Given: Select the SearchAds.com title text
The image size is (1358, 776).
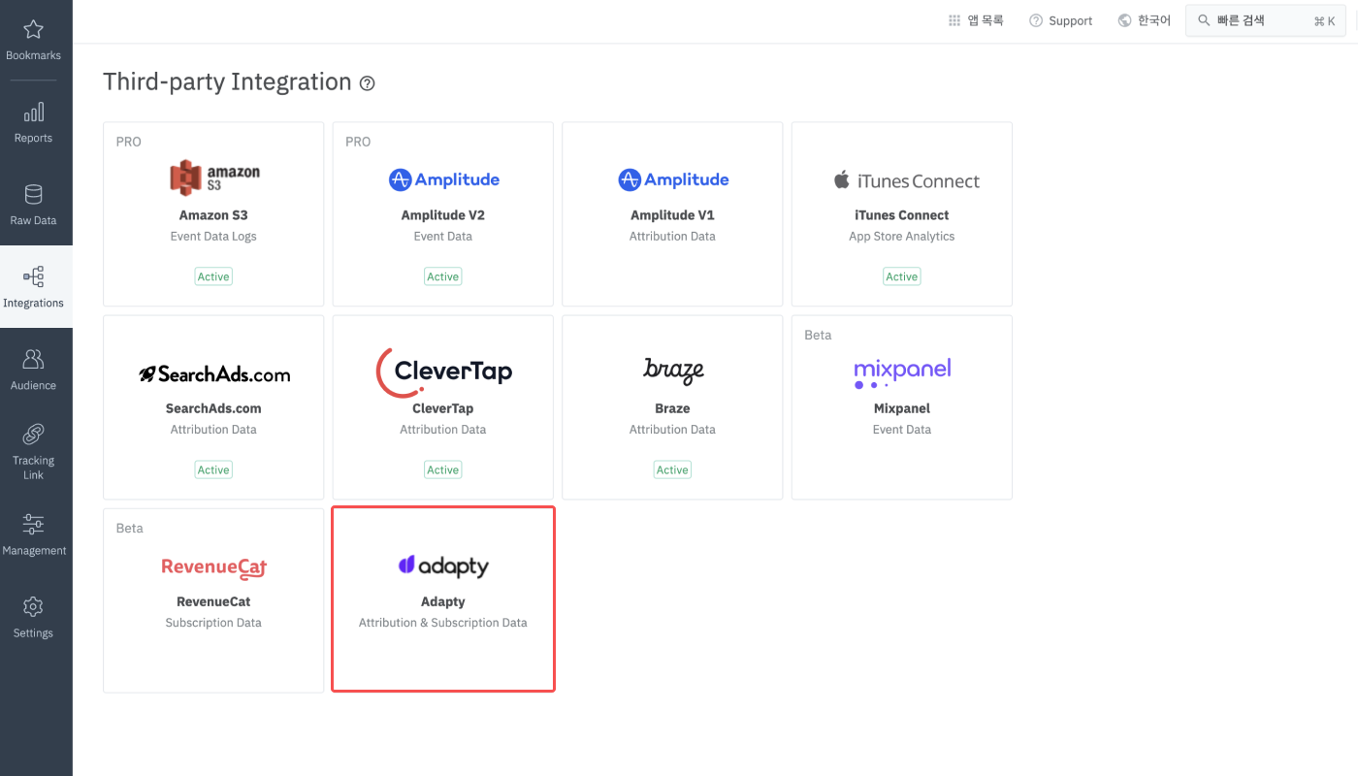Looking at the screenshot, I should (213, 408).
